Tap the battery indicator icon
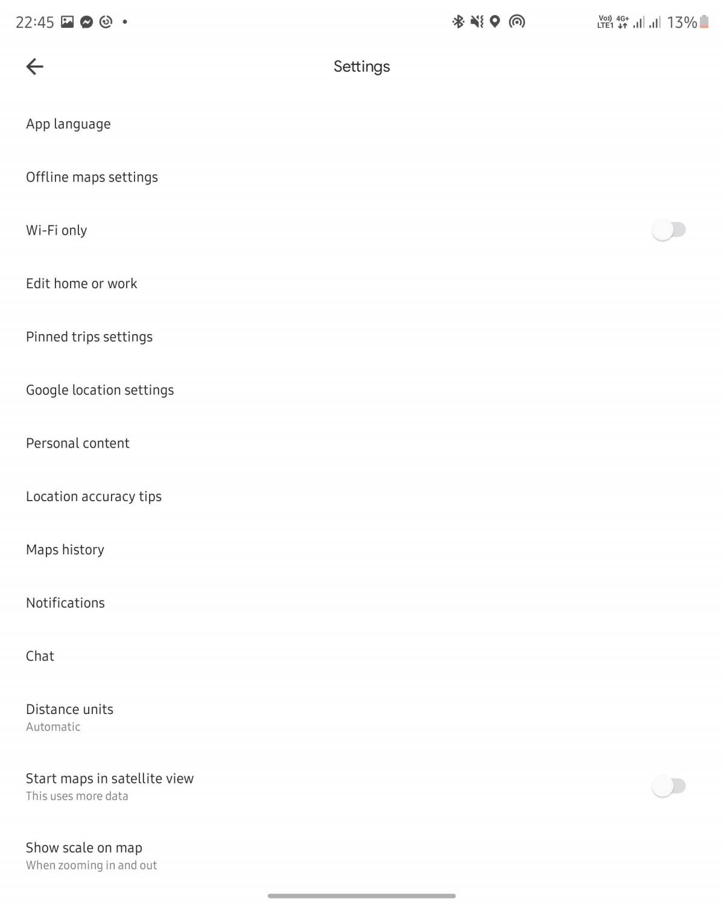The height and width of the screenshot is (904, 724). [x=704, y=22]
